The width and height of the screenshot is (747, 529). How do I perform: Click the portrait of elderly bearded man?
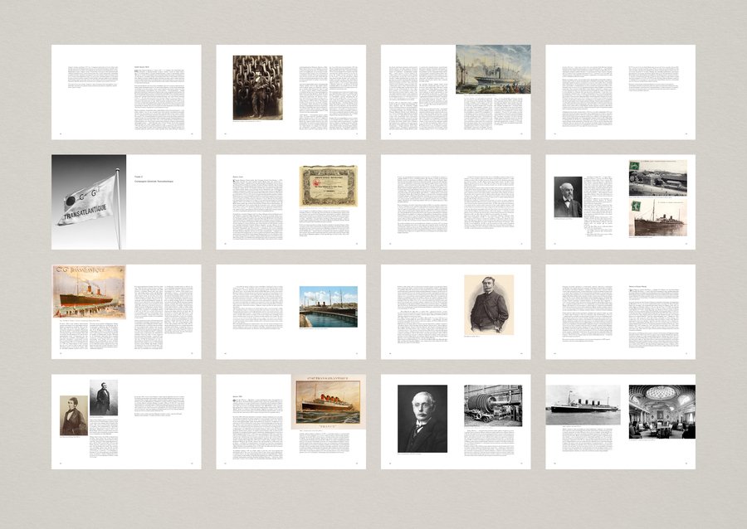coord(568,197)
